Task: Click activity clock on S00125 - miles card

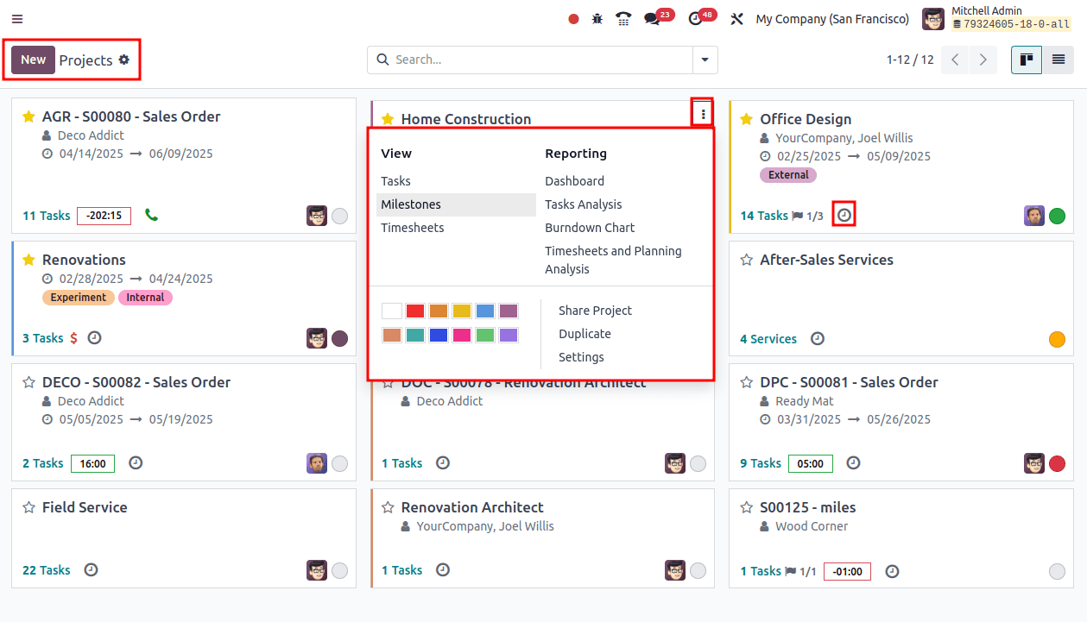Action: (x=893, y=570)
